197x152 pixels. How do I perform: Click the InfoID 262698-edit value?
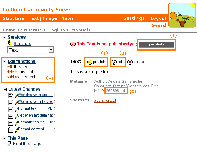(x=116, y=91)
